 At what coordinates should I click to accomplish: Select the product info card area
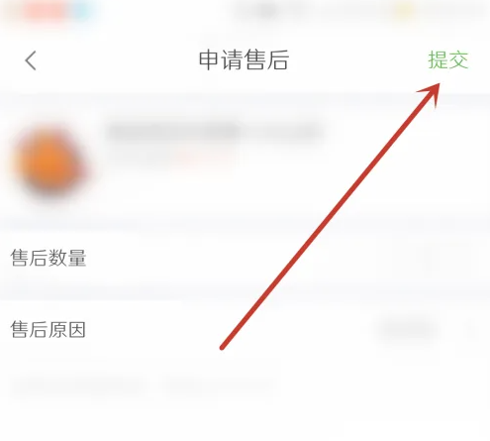(245, 162)
